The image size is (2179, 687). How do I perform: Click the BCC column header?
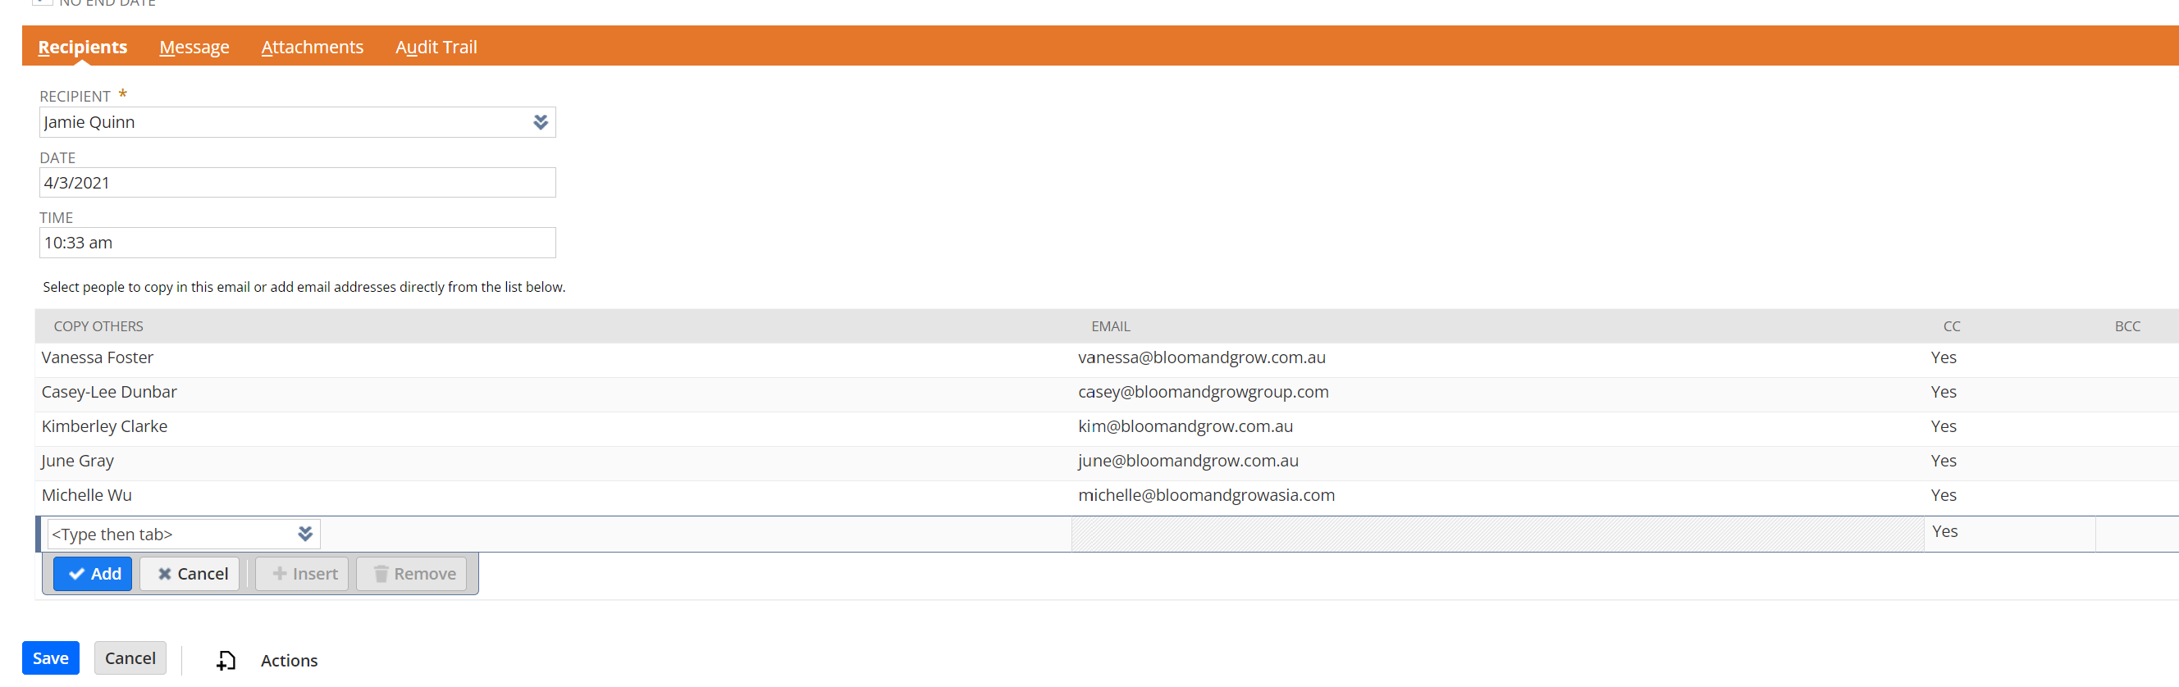[2126, 326]
